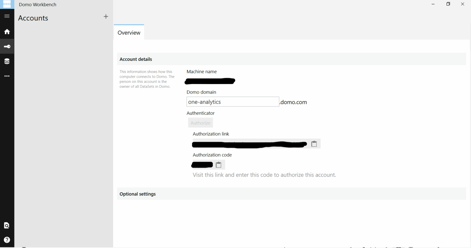Open the hamburger navigation menu
The image size is (471, 248).
tap(7, 16)
